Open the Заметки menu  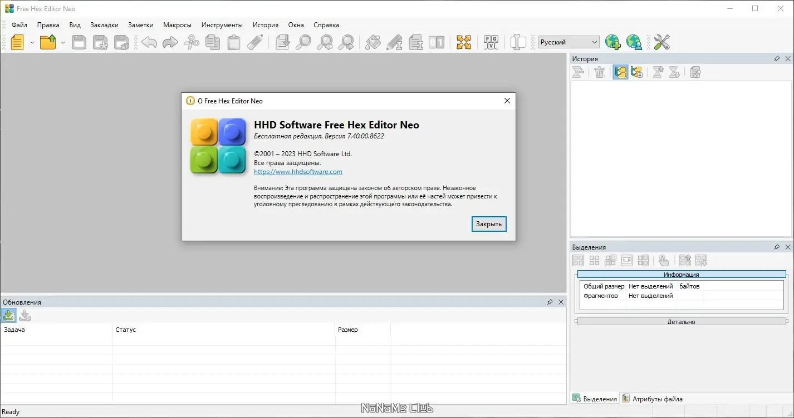pyautogui.click(x=140, y=25)
